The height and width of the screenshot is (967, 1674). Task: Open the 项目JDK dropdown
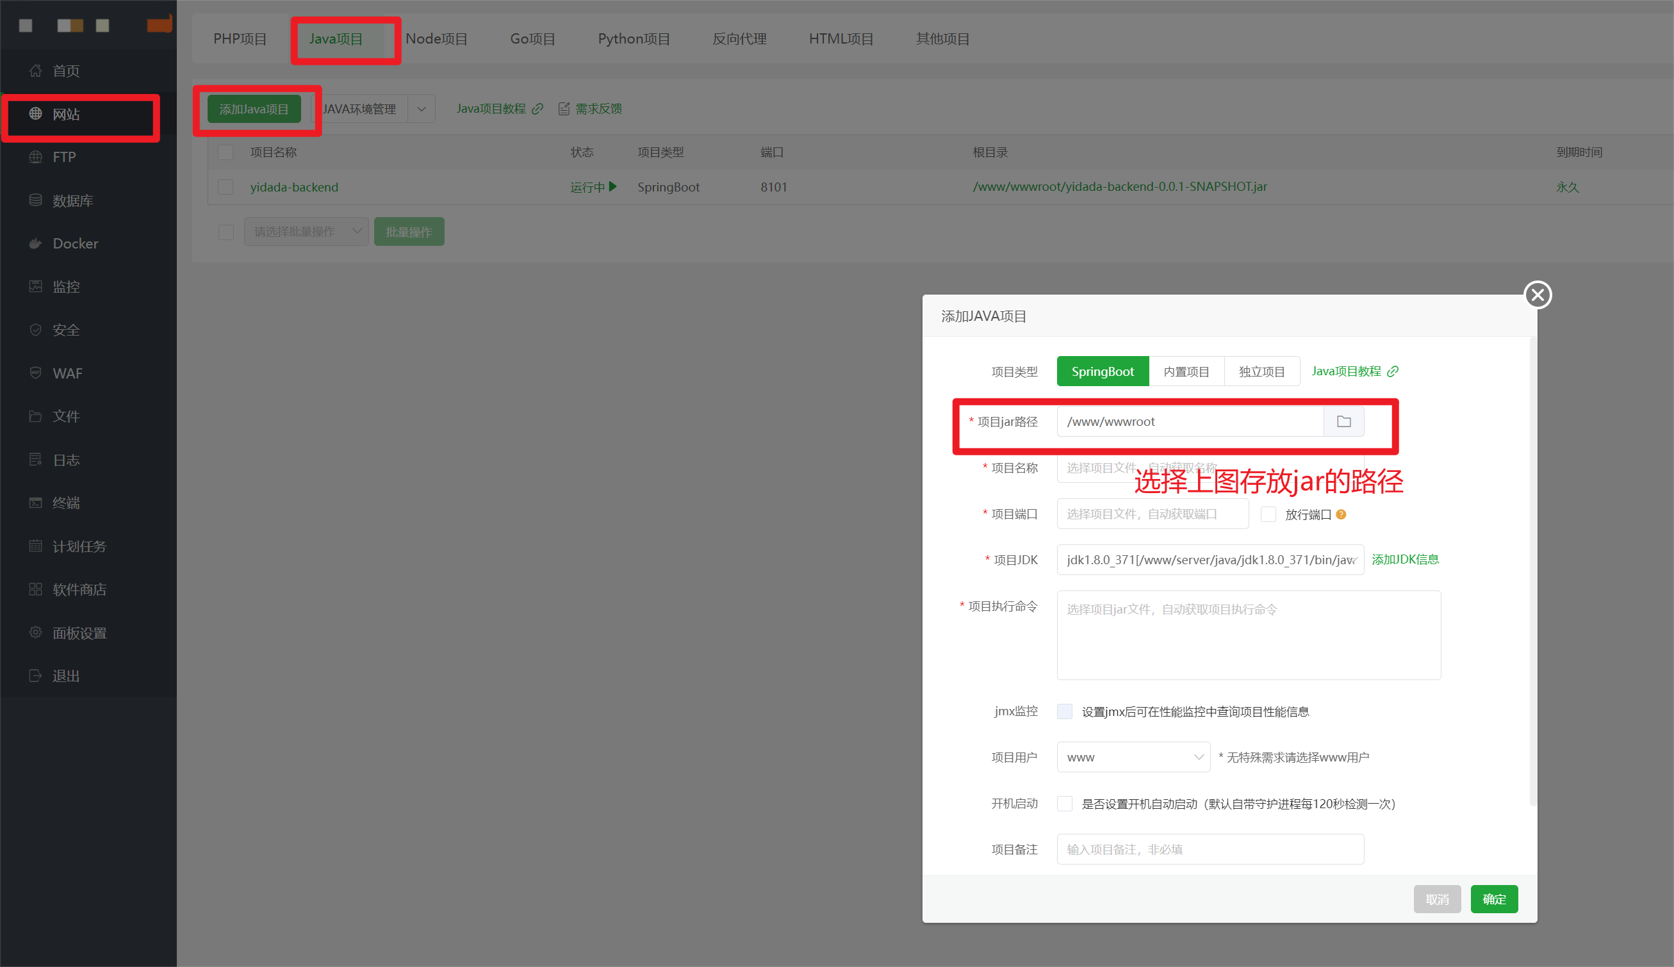(1210, 560)
